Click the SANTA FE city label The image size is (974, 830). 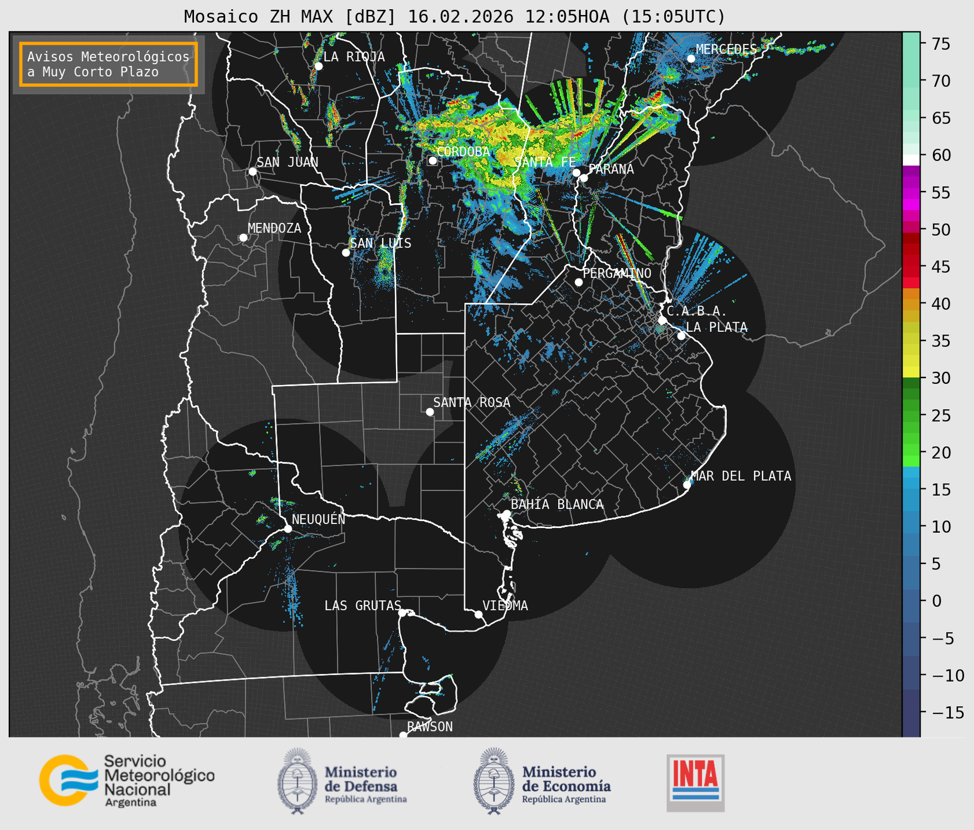545,162
